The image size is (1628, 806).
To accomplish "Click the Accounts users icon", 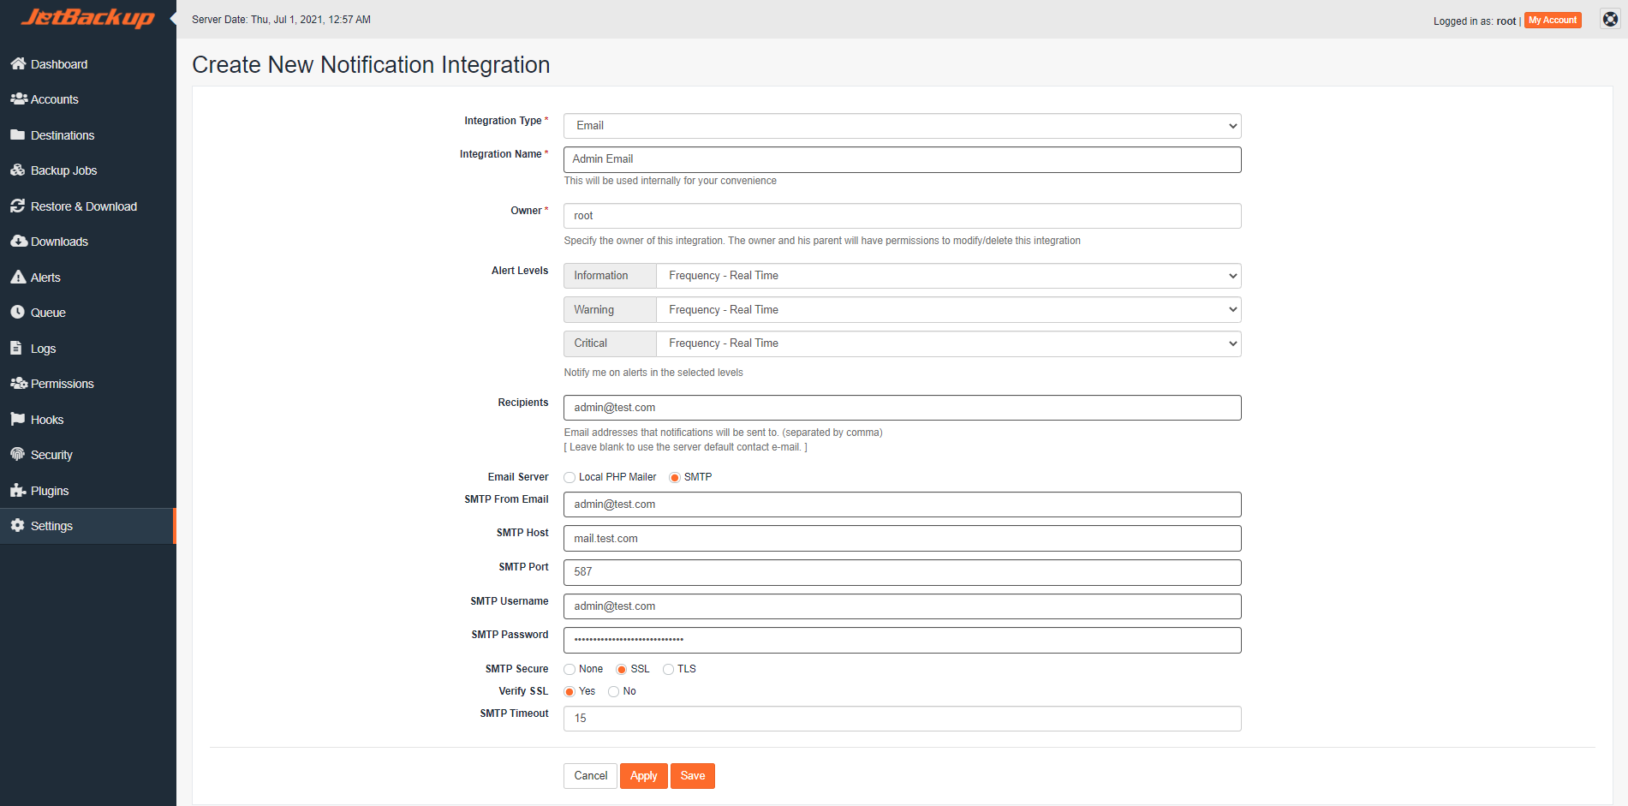I will (18, 99).
